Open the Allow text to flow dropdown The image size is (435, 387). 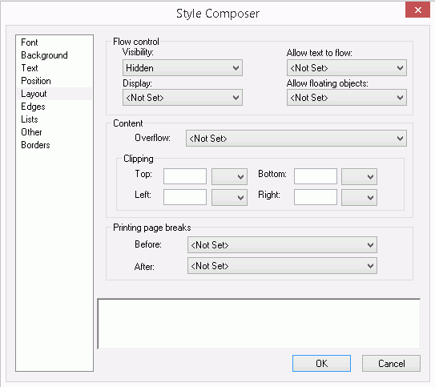(x=347, y=67)
